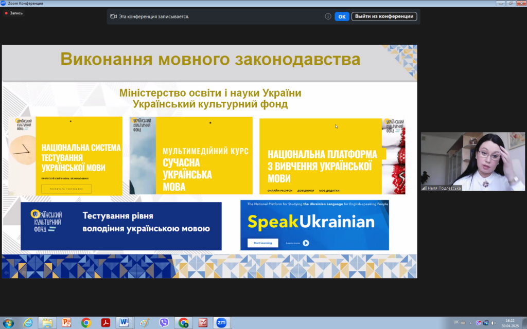Click the slide title Виконання мовного законодавства
The height and width of the screenshot is (329, 527).
(x=210, y=60)
